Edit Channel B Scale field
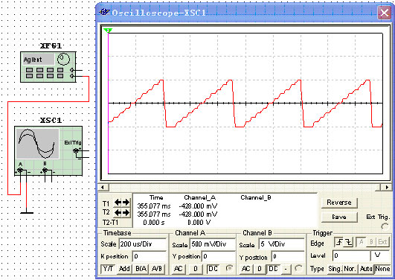Viewport: 395px width, 280px height. pos(281,244)
